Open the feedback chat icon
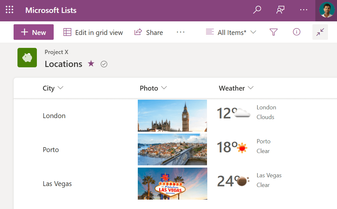Screen dimensions: 337x209 [x=280, y=10]
